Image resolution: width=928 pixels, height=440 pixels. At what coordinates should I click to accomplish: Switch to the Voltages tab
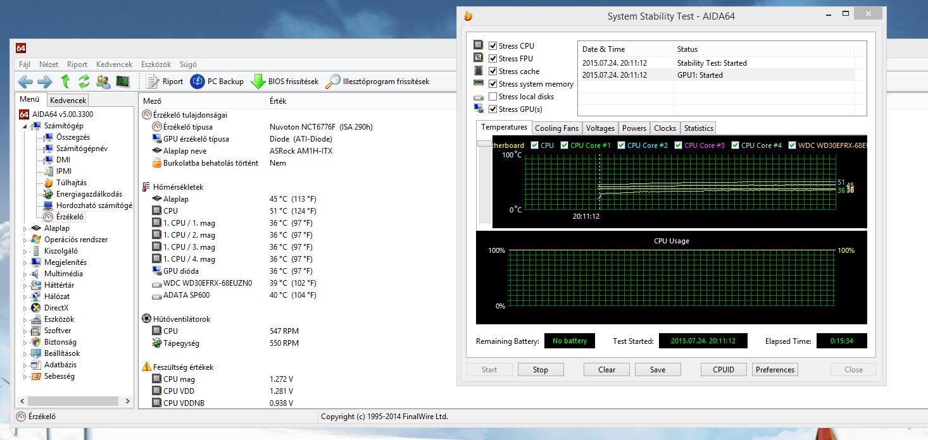click(600, 128)
